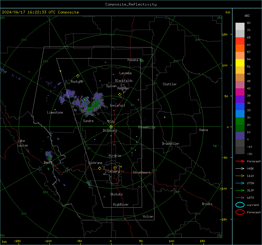Click the Lake Louise label
The height and width of the screenshot is (245, 262).
point(22,143)
